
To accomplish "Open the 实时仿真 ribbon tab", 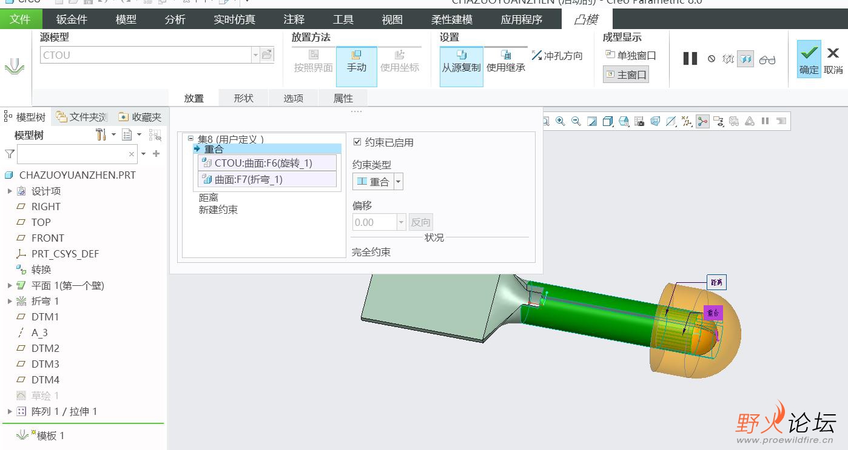I will click(235, 19).
